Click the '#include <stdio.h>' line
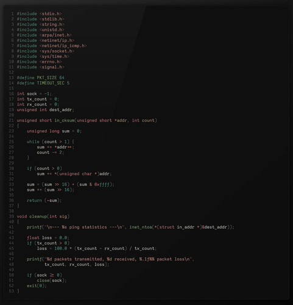Viewport: 293px width, 305px height. coord(39,14)
